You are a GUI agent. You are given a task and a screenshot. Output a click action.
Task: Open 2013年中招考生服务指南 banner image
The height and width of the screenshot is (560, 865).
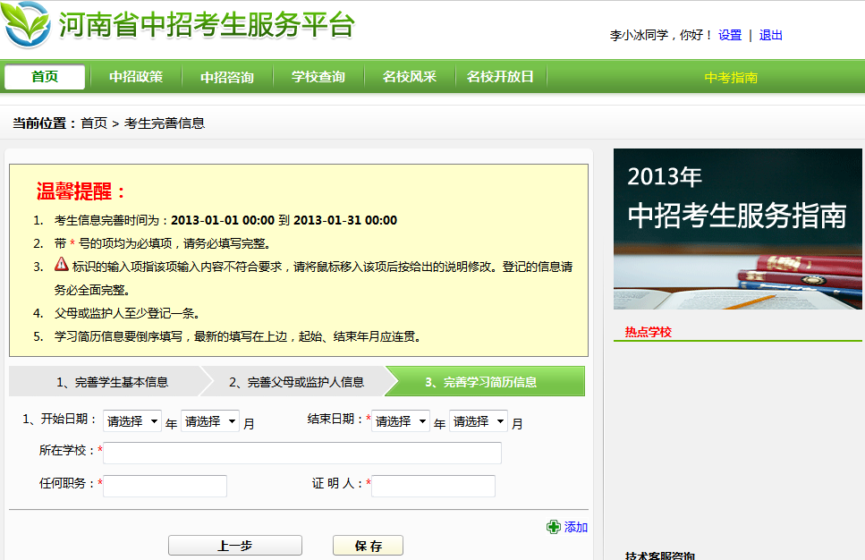738,229
